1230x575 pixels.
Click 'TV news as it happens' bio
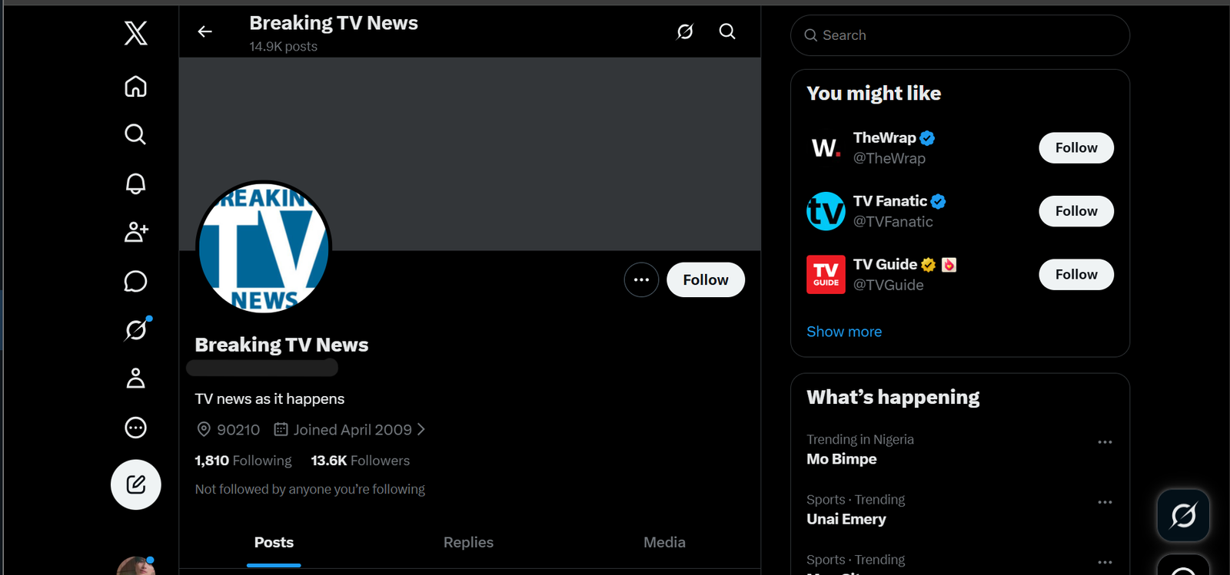click(270, 399)
